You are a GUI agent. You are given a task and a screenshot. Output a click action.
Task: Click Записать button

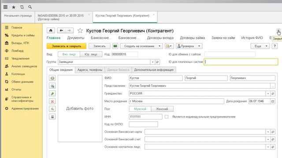click(x=100, y=46)
